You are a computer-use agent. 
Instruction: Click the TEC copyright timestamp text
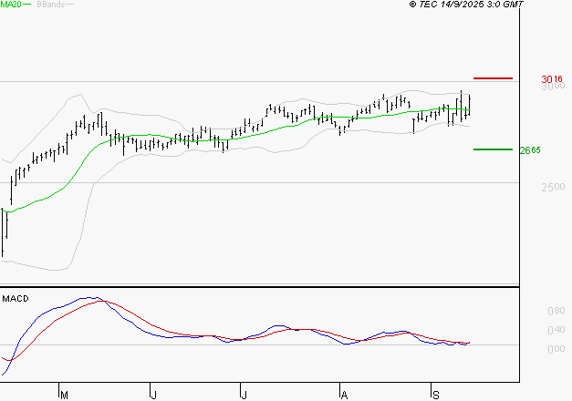pyautogui.click(x=466, y=5)
